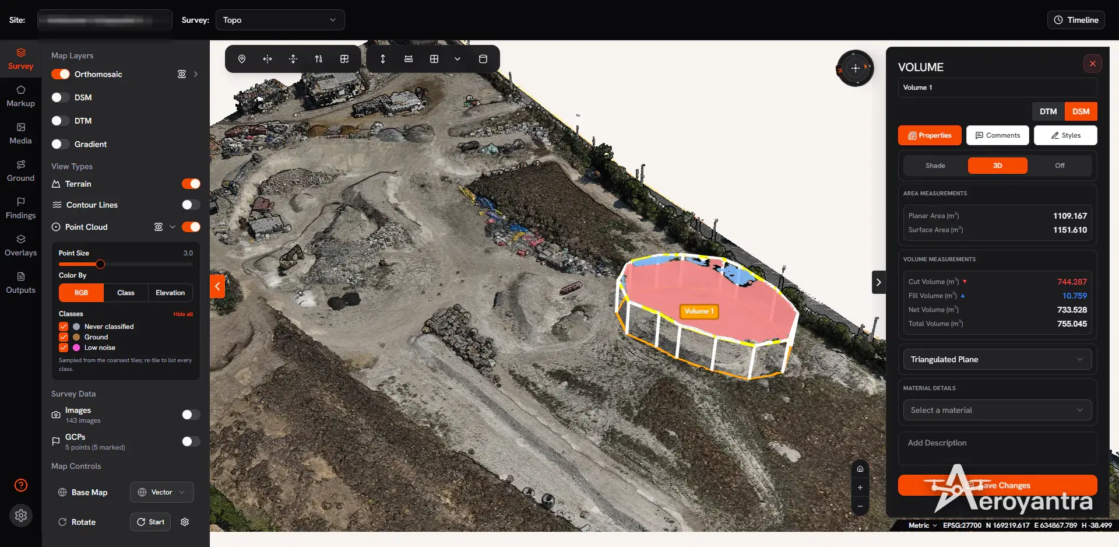
Task: Enable the DSM layer toggle
Action: click(61, 97)
